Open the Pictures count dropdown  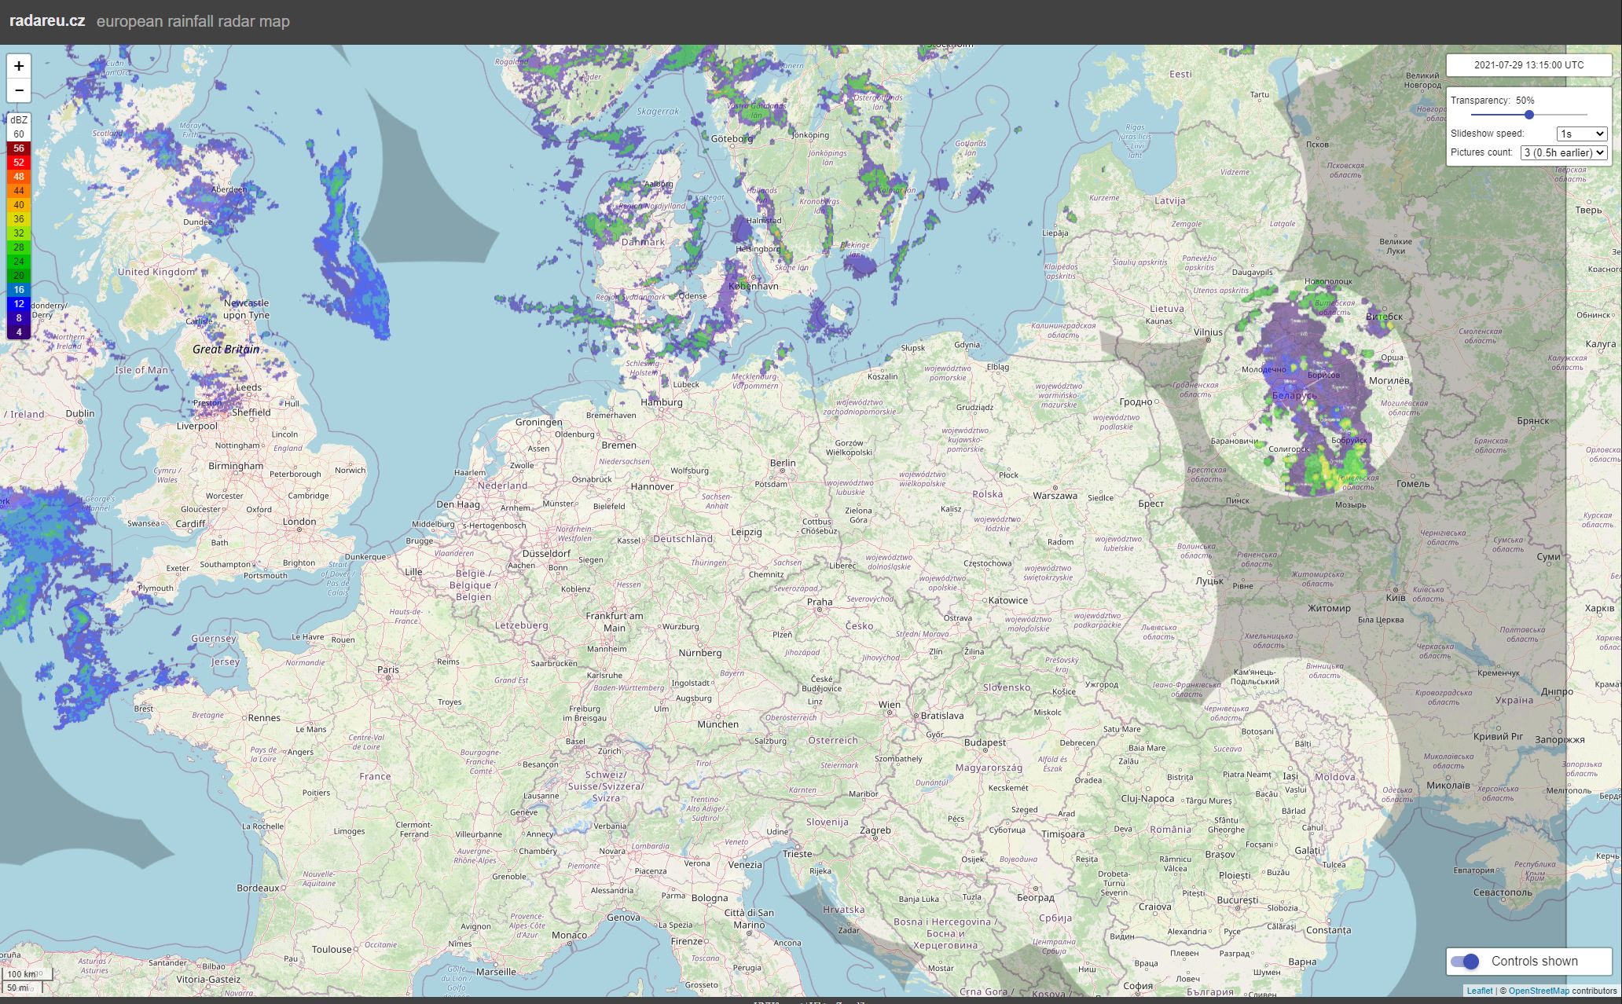[1563, 152]
